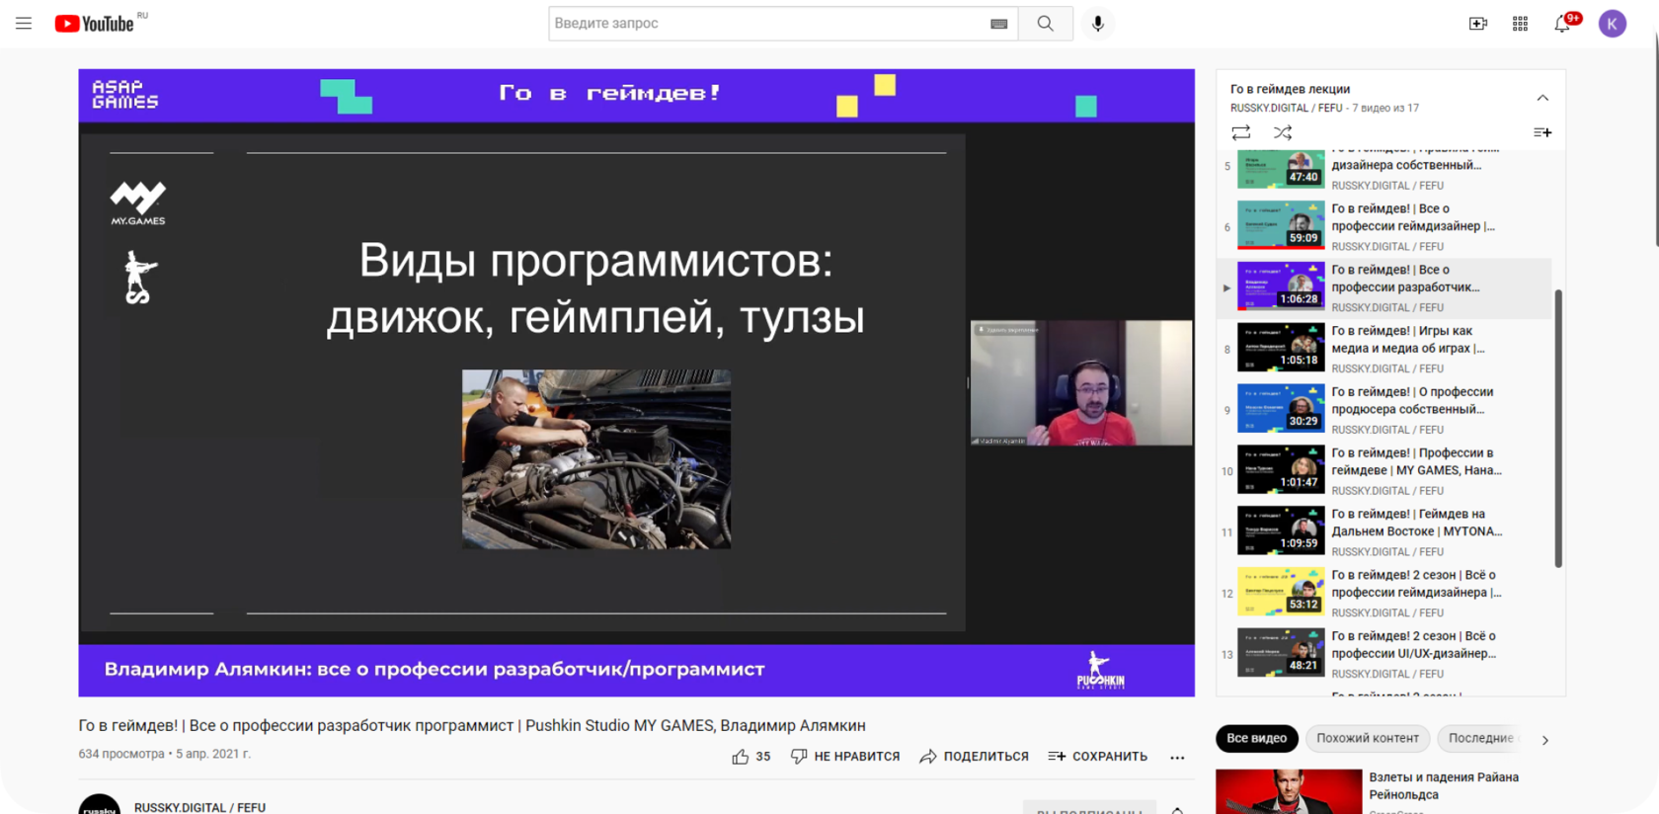Open the on-screen keyboard icon in search

point(999,24)
